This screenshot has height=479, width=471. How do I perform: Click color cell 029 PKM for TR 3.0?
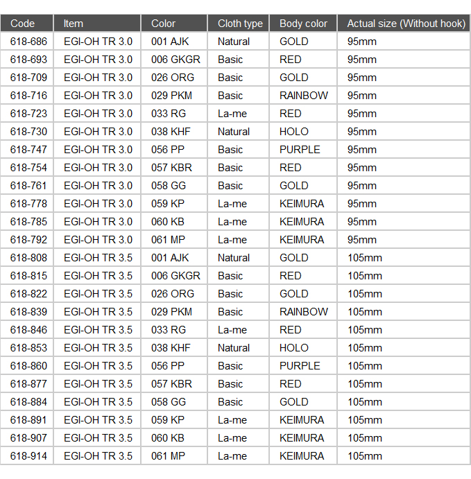click(171, 96)
